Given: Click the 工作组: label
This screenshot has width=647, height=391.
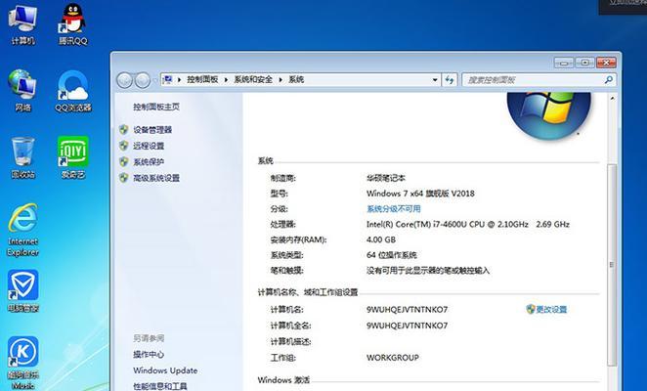Looking at the screenshot, I should click(x=283, y=358).
